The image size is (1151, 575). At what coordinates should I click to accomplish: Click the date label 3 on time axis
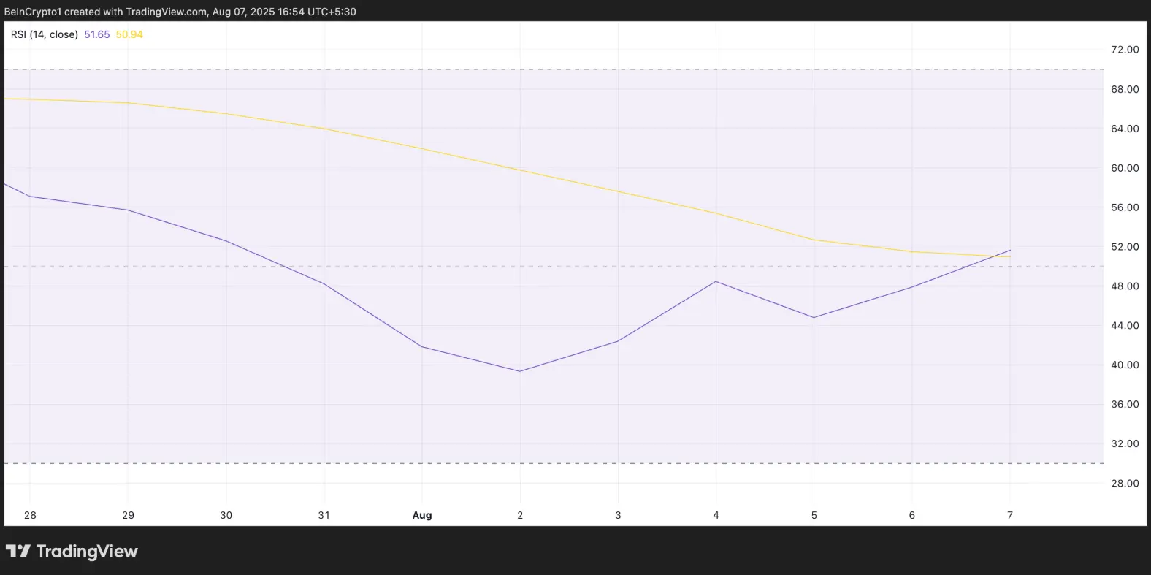coord(618,515)
